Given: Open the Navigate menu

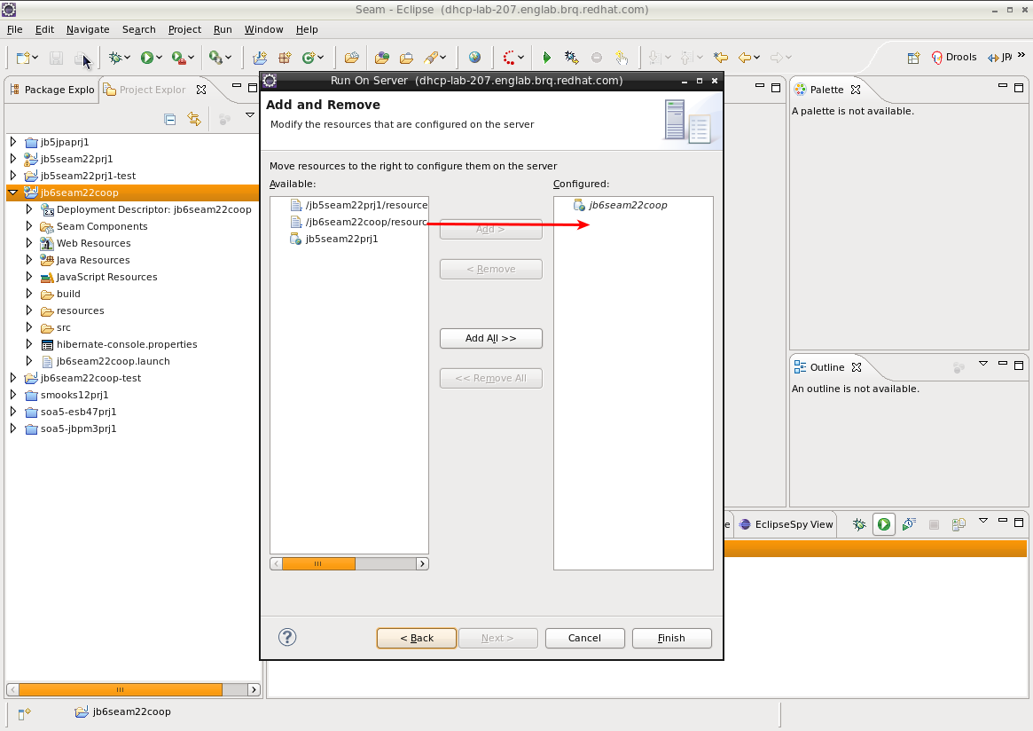Looking at the screenshot, I should [x=88, y=29].
